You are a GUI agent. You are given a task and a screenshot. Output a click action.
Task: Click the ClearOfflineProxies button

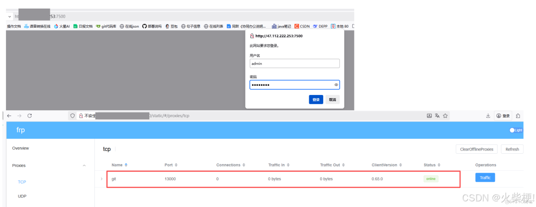coord(477,149)
